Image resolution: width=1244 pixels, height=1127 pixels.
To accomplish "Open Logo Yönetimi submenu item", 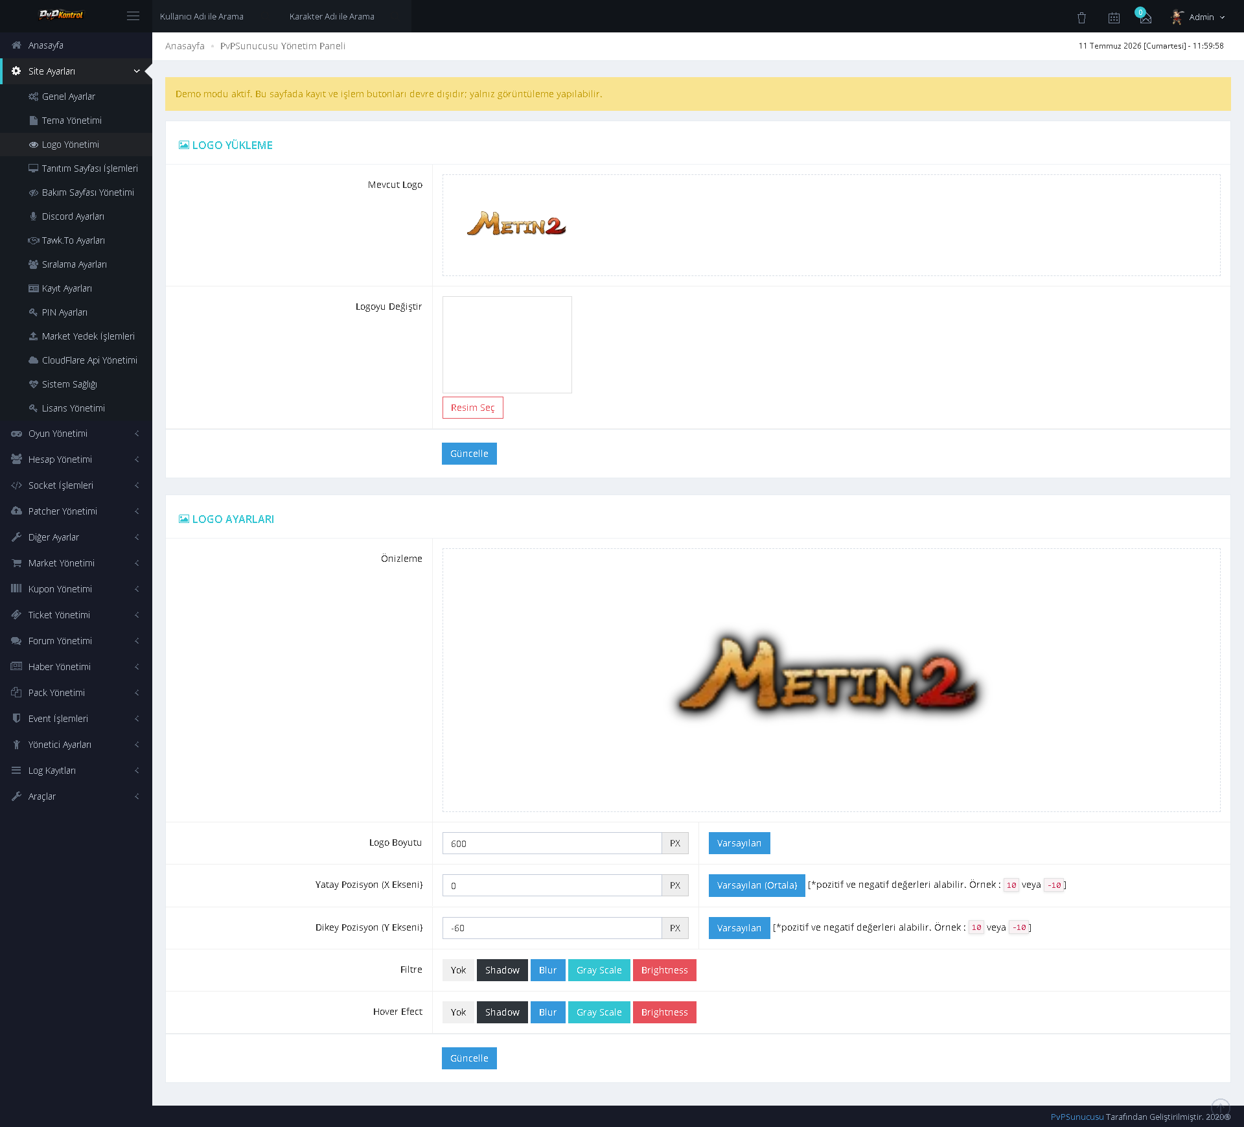I will [76, 145].
